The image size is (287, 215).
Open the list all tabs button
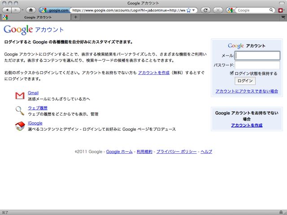tap(283, 17)
